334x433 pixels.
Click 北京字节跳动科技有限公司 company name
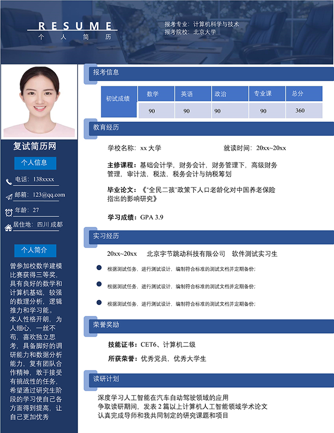click(186, 254)
